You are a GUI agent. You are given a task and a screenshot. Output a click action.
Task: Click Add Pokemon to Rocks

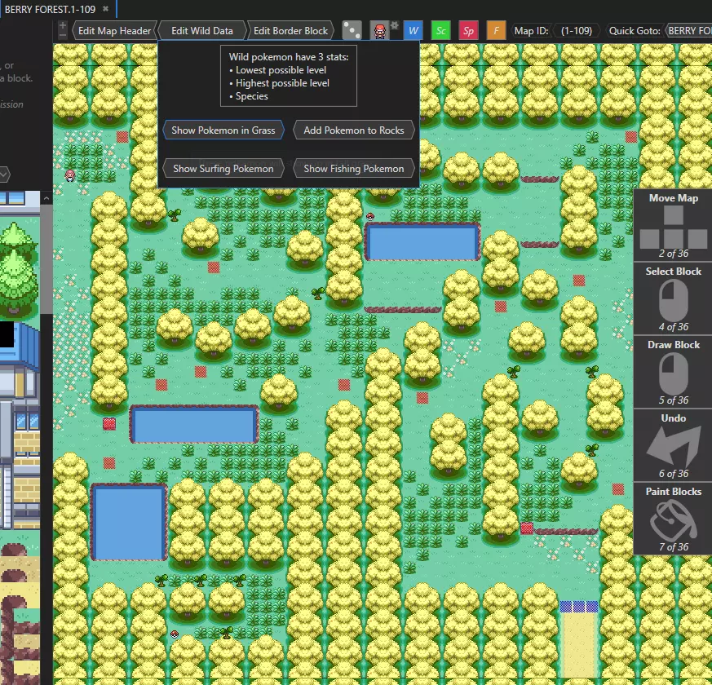(354, 130)
